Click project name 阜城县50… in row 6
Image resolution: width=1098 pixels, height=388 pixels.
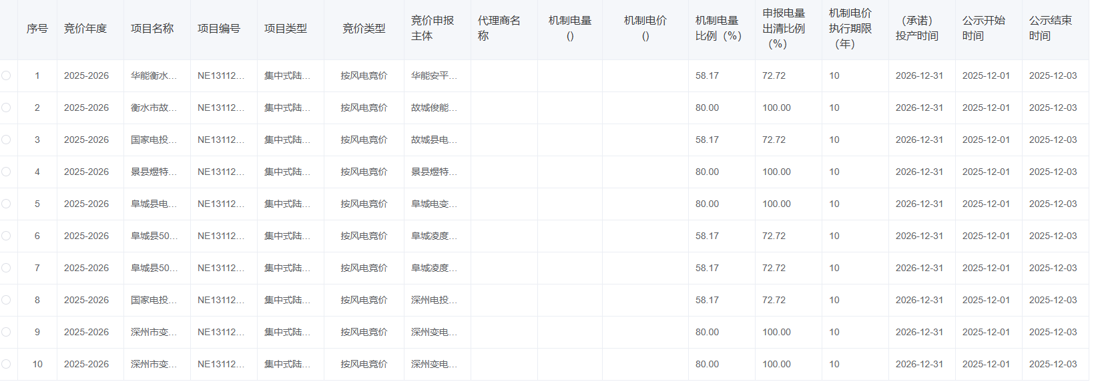(x=154, y=236)
